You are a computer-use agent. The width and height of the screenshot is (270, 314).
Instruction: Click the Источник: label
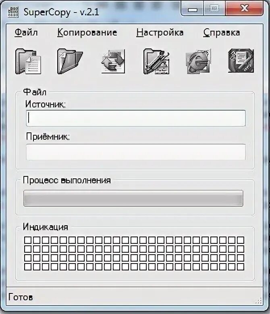point(46,104)
